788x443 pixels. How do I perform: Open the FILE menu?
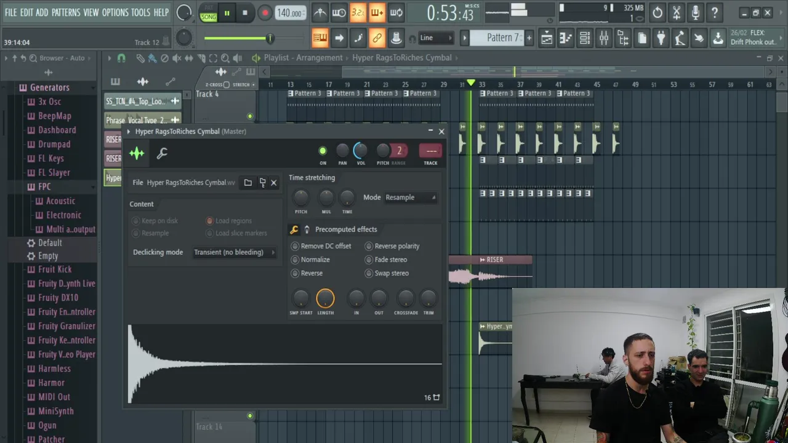(x=11, y=12)
